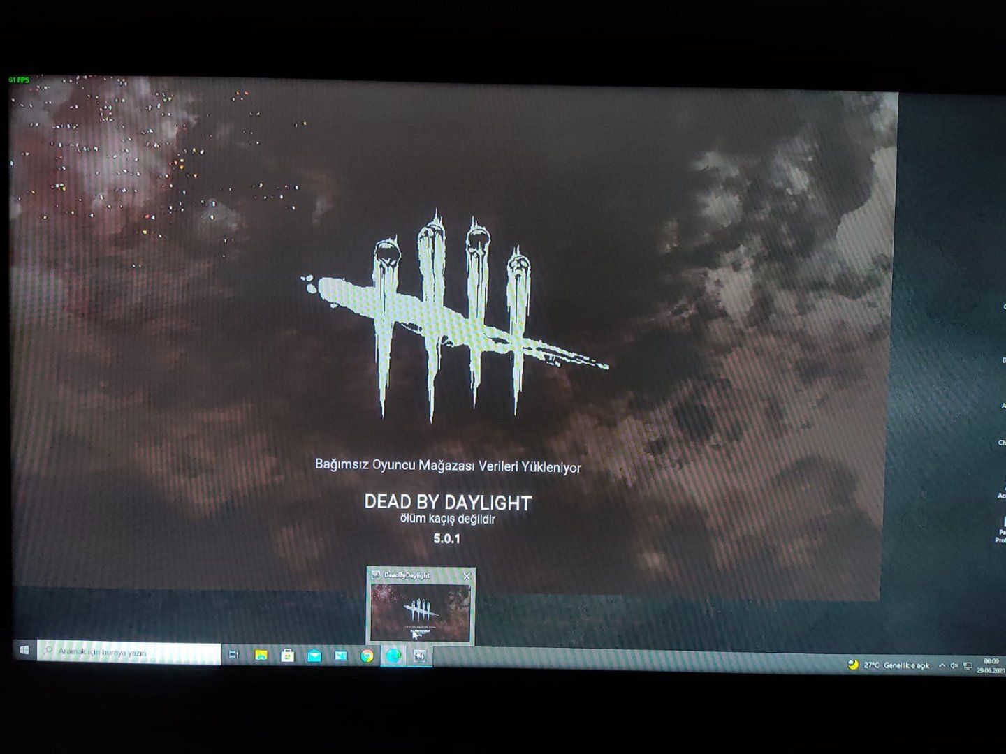1006x754 pixels.
Task: Open File Explorer from the taskbar
Action: pyautogui.click(x=261, y=655)
